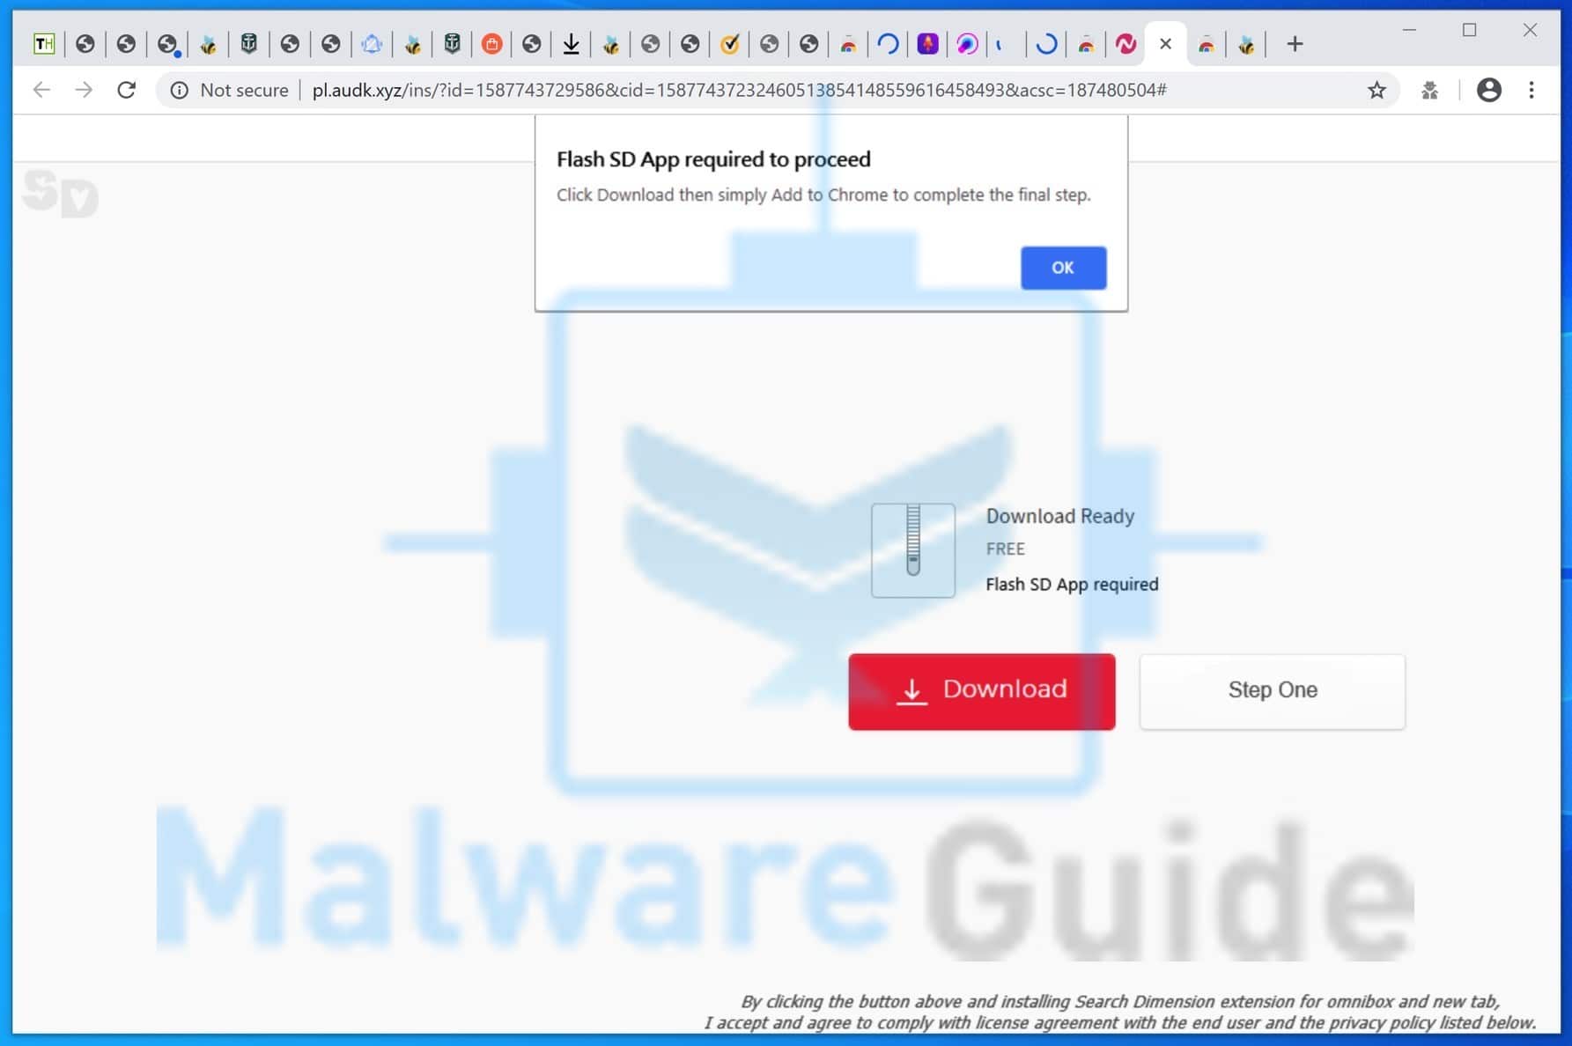Screen dimensions: 1572x1046
Task: Click the Search Dimension extension disclaimer text
Action: click(1120, 1012)
